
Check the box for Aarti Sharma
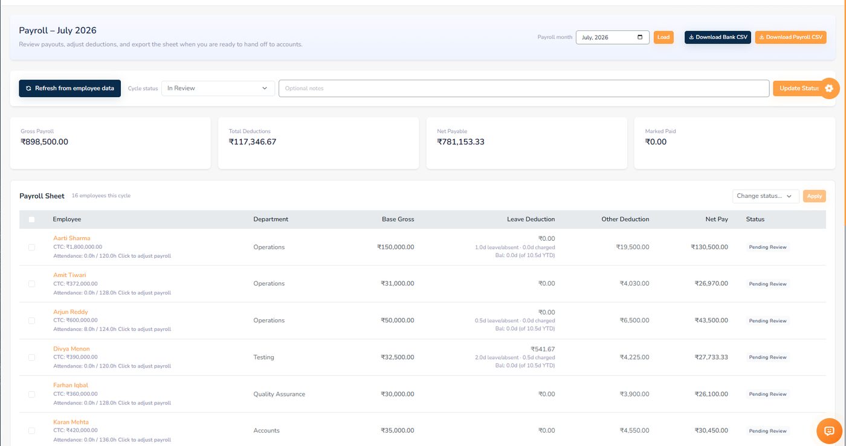[x=31, y=247]
